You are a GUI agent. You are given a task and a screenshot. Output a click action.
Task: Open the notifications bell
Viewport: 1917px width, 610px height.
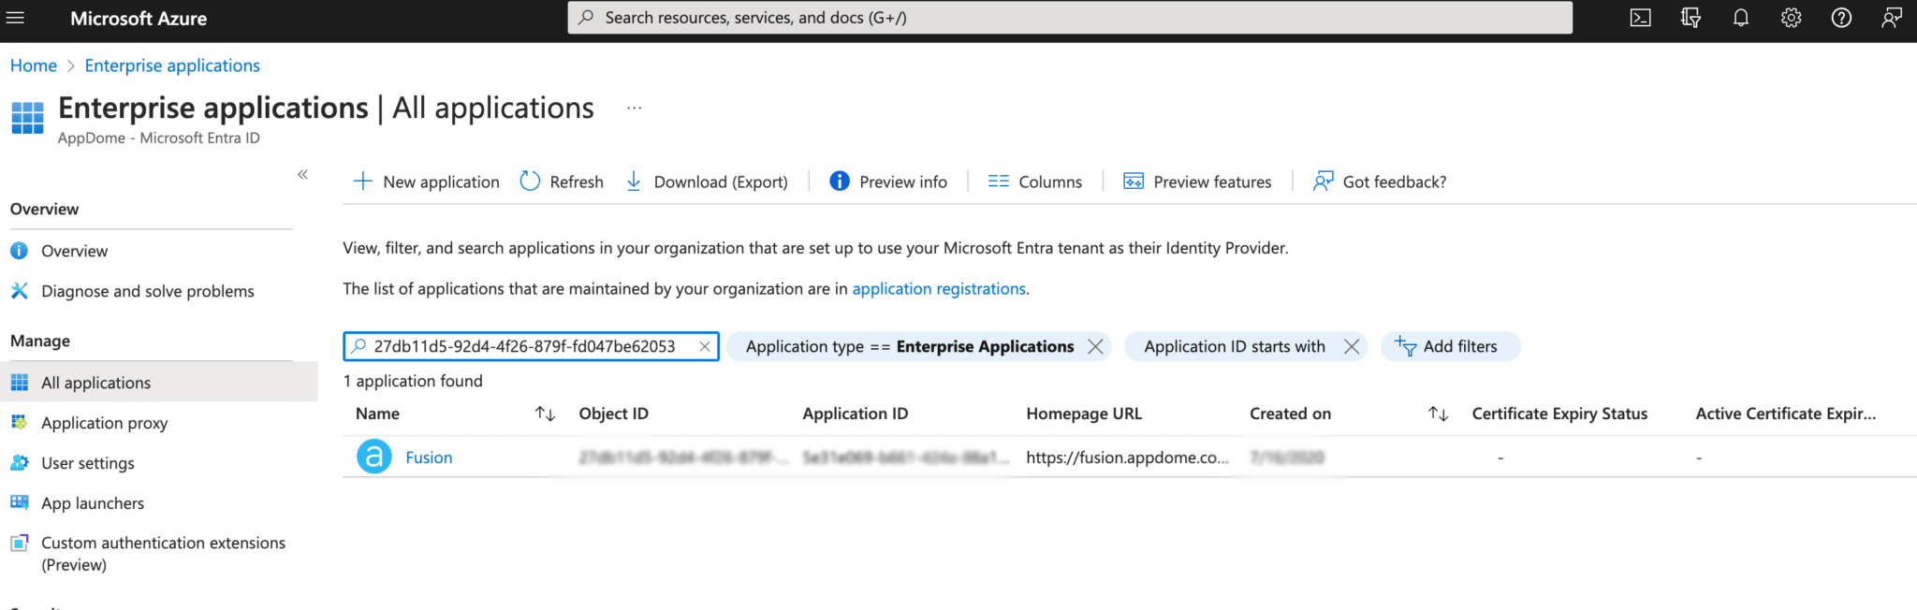[1740, 18]
